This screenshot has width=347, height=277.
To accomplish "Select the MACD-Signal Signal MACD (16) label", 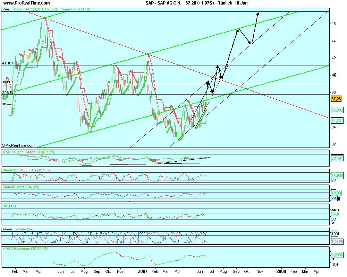I will 29,152.
